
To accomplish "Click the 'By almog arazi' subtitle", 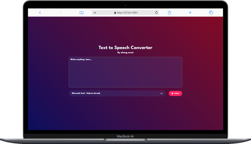I will [x=125, y=52].
